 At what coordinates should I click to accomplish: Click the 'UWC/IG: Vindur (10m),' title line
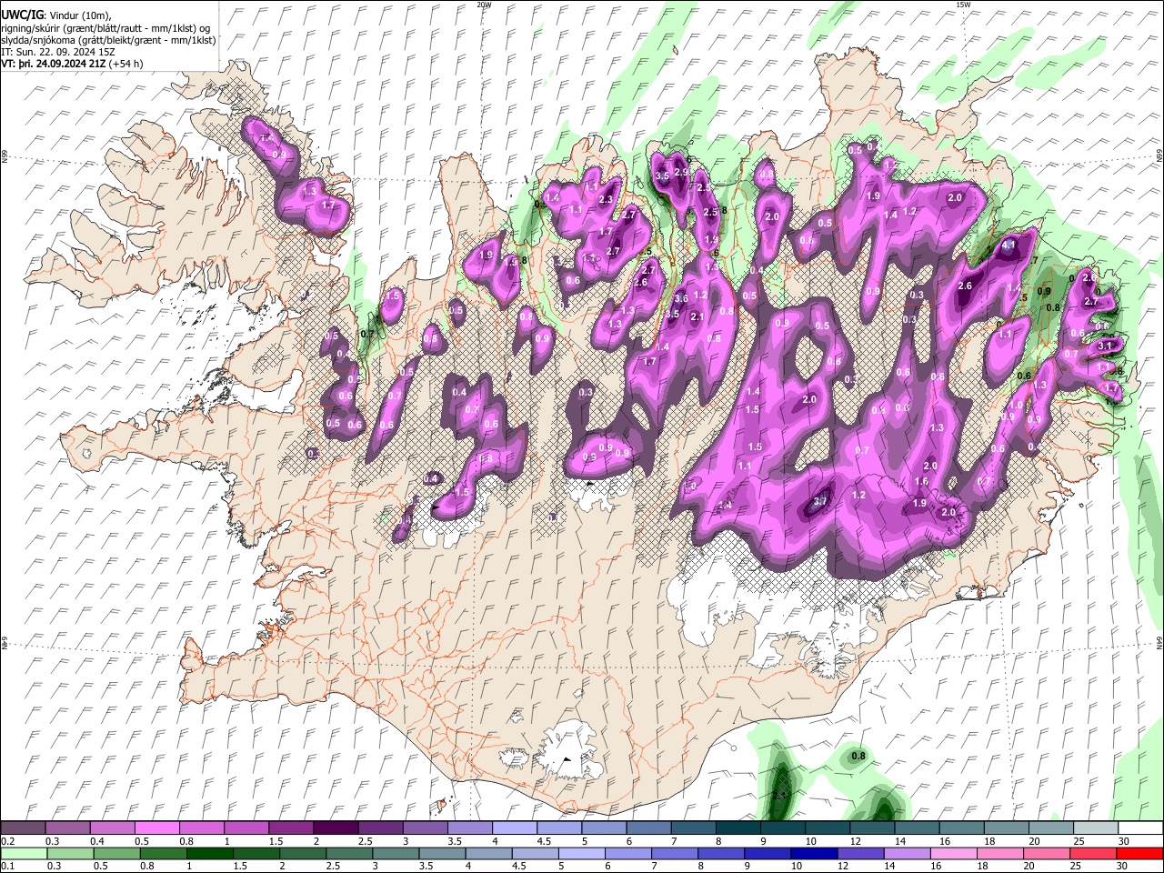pos(55,15)
